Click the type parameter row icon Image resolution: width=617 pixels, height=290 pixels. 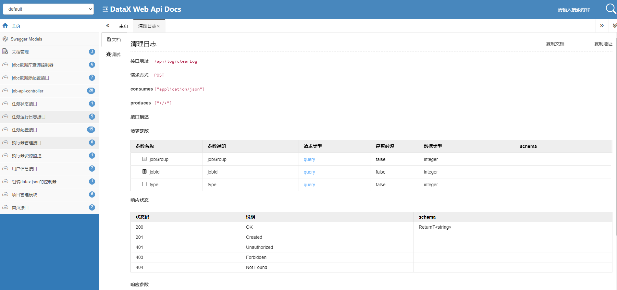pyautogui.click(x=144, y=184)
